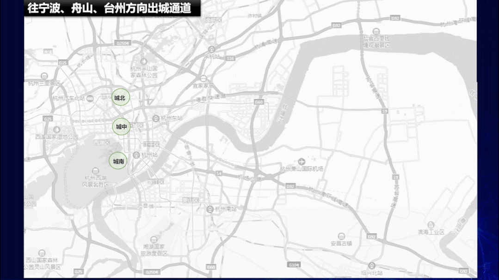Click the 宜家家居 text label
The width and height of the screenshot is (499, 280).
coord(203,86)
